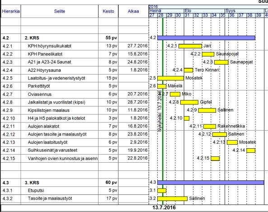Click the 13.7.2016 date label below chart

(164, 207)
